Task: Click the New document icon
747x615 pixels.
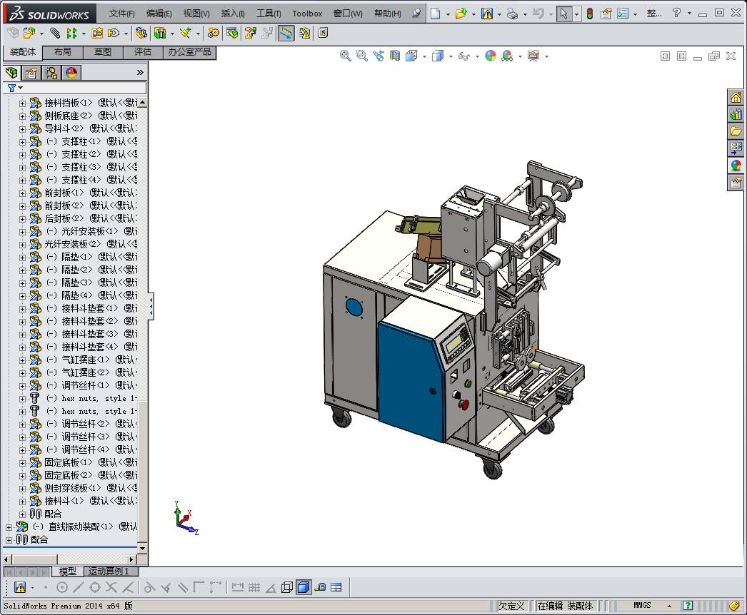Action: tap(435, 14)
